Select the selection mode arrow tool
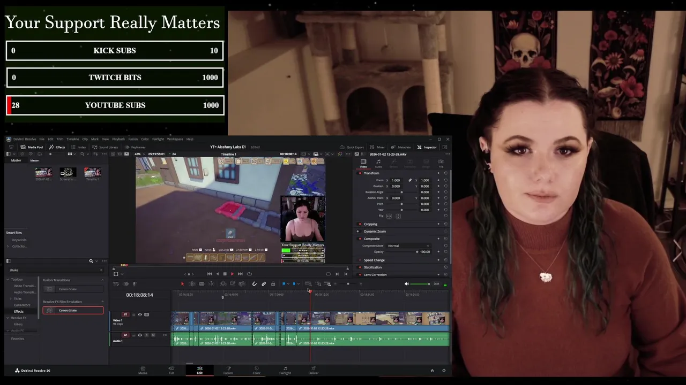The image size is (686, 385). point(182,284)
